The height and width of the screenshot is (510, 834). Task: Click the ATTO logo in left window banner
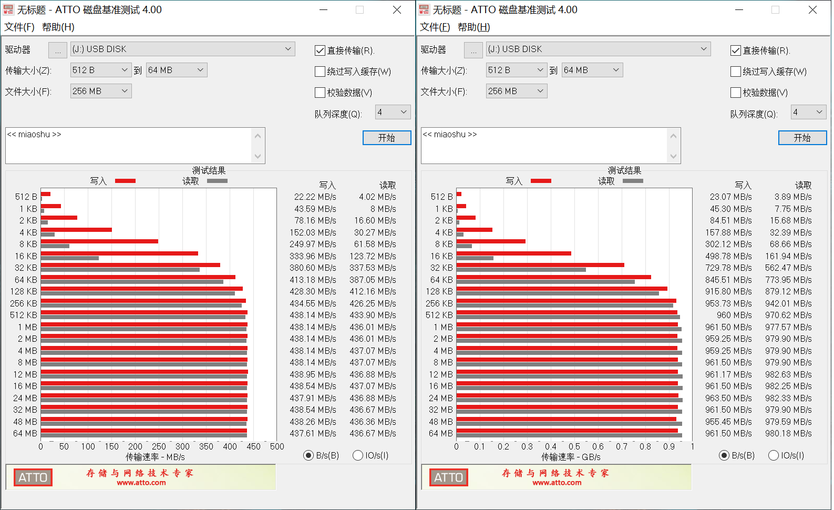(x=33, y=477)
